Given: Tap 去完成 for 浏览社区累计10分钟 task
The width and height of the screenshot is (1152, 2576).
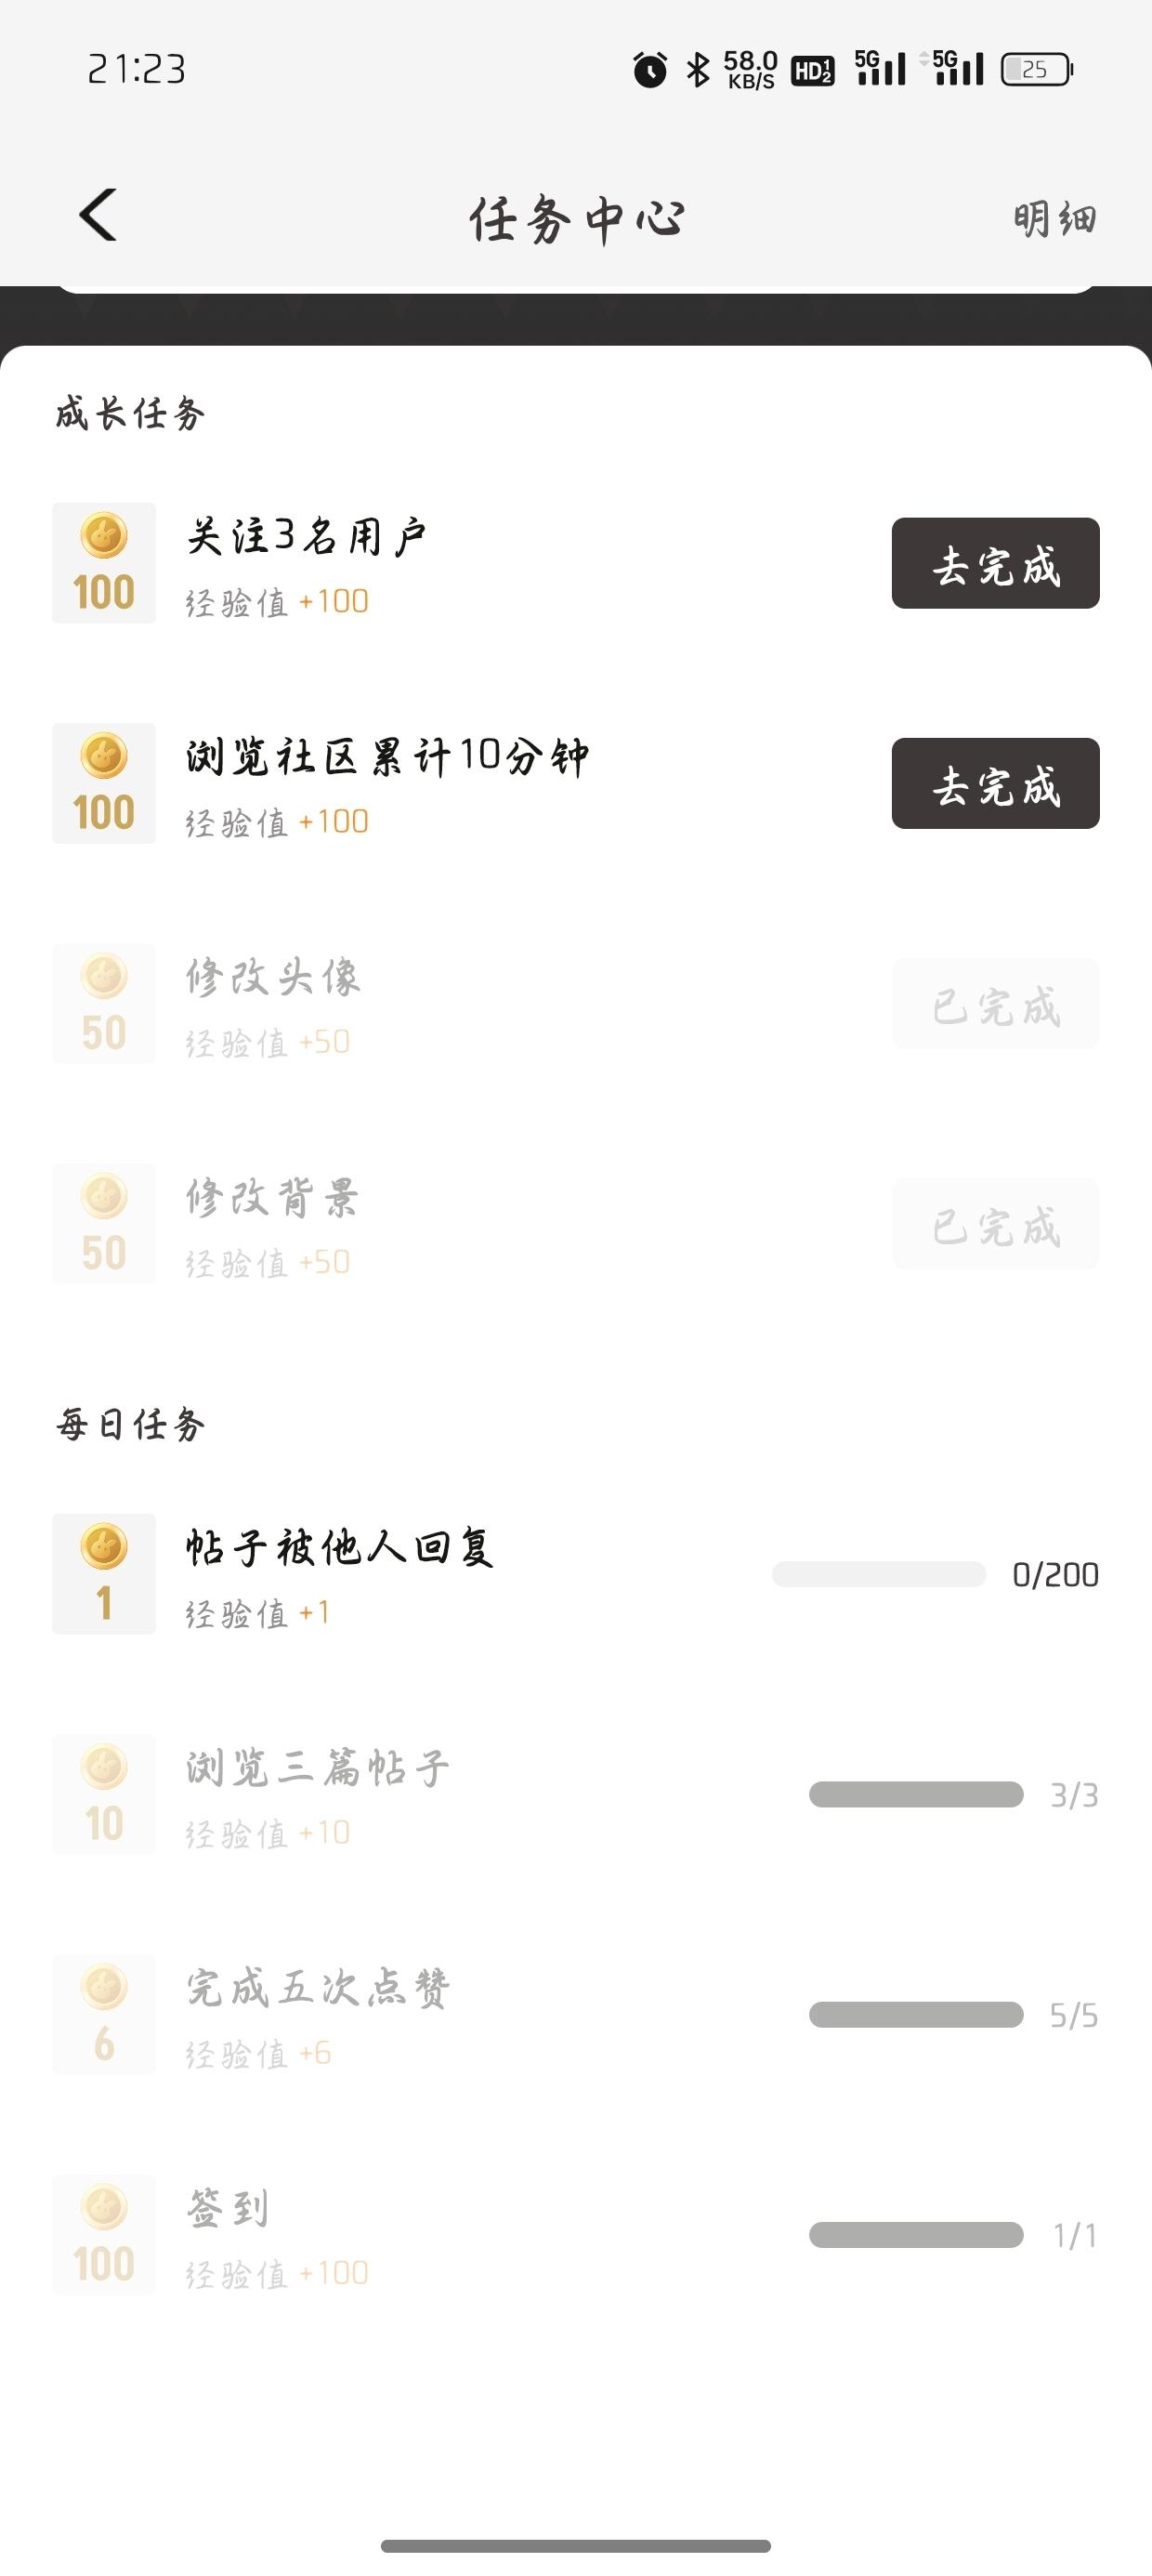Looking at the screenshot, I should 995,783.
